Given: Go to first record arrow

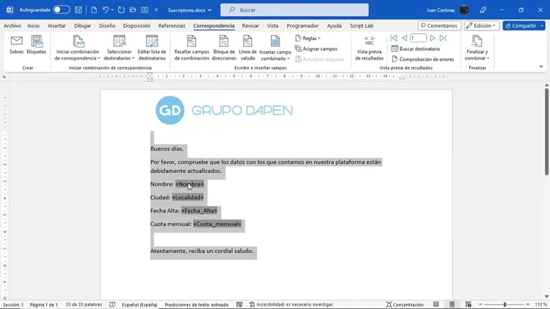Looking at the screenshot, I should tap(394, 38).
